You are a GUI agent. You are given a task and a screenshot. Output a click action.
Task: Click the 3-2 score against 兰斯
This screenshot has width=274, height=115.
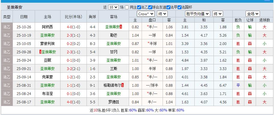coord(69,69)
